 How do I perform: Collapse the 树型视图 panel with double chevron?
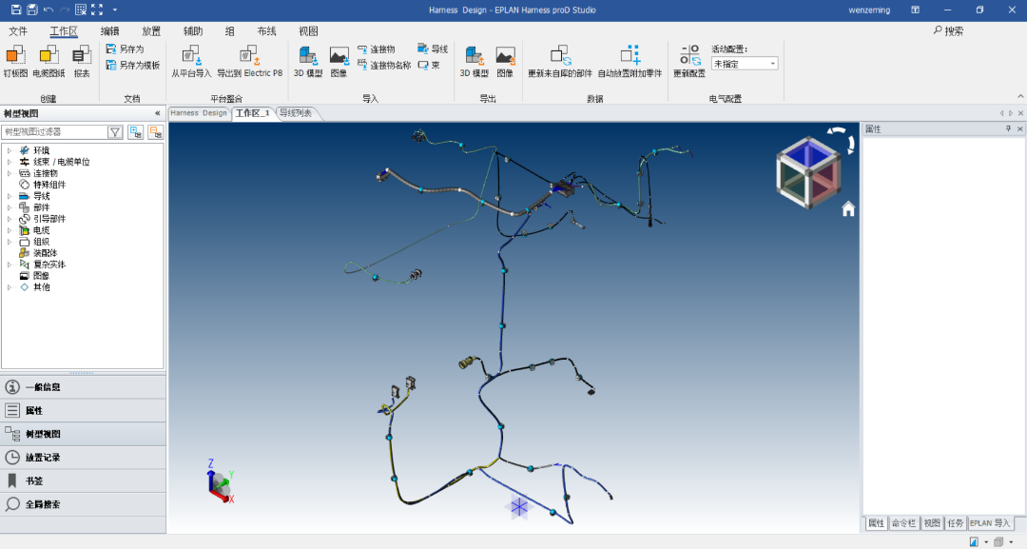(157, 113)
